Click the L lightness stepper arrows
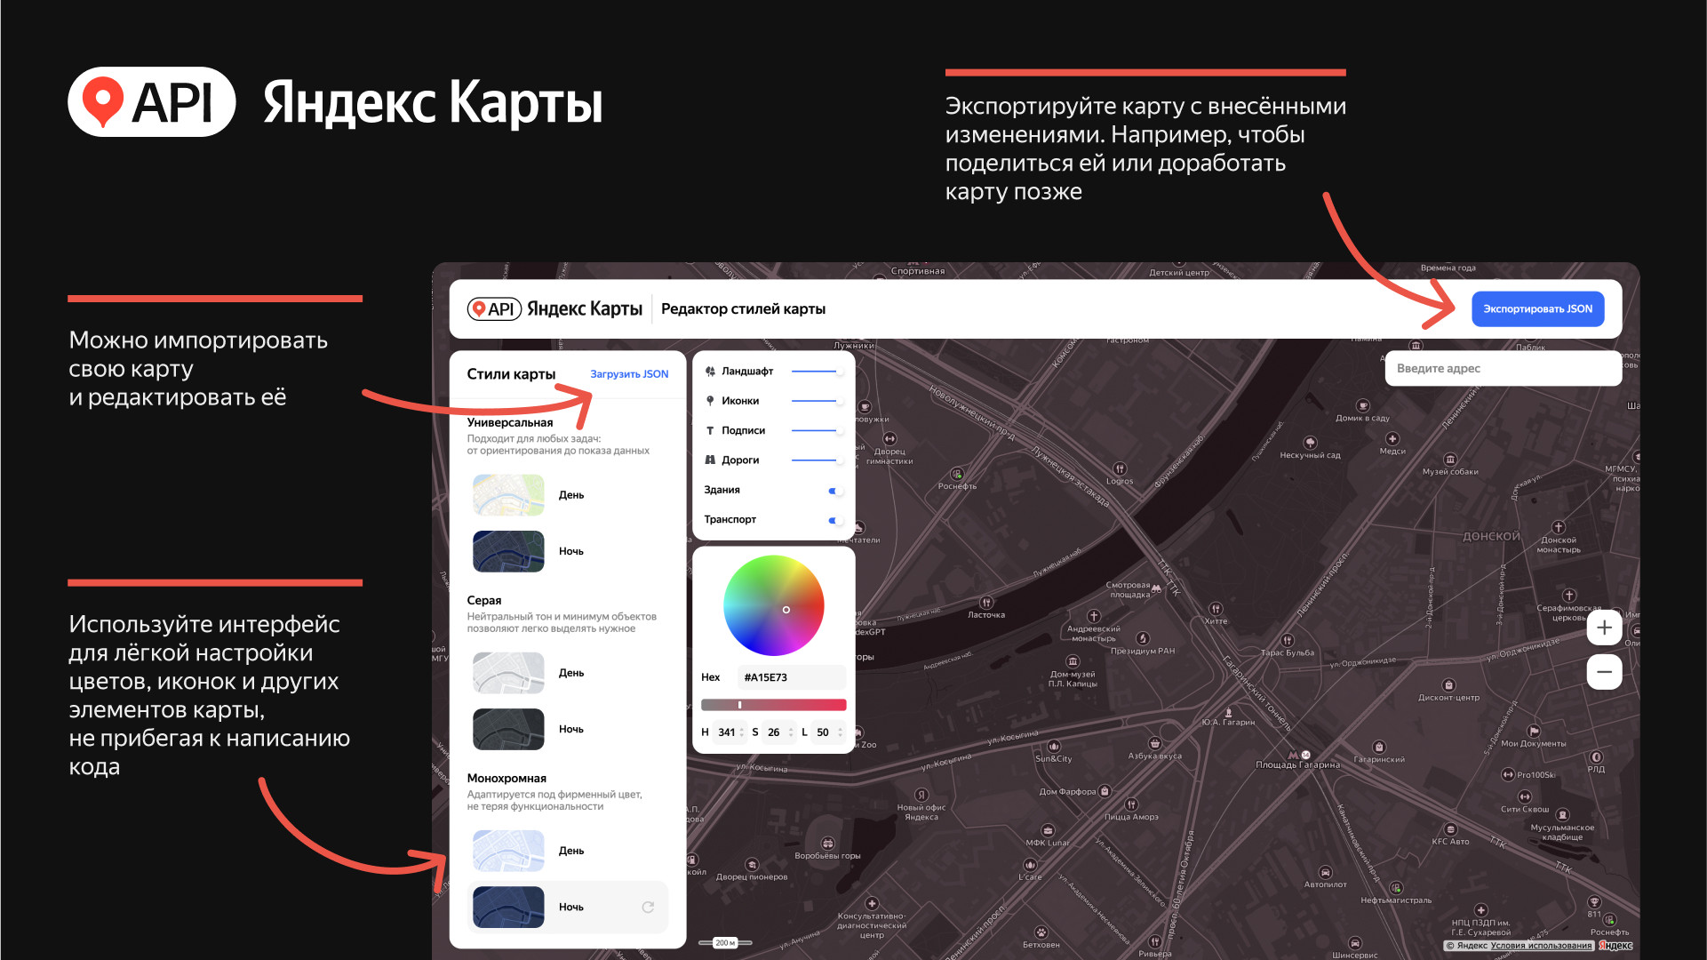Image resolution: width=1707 pixels, height=960 pixels. [840, 732]
